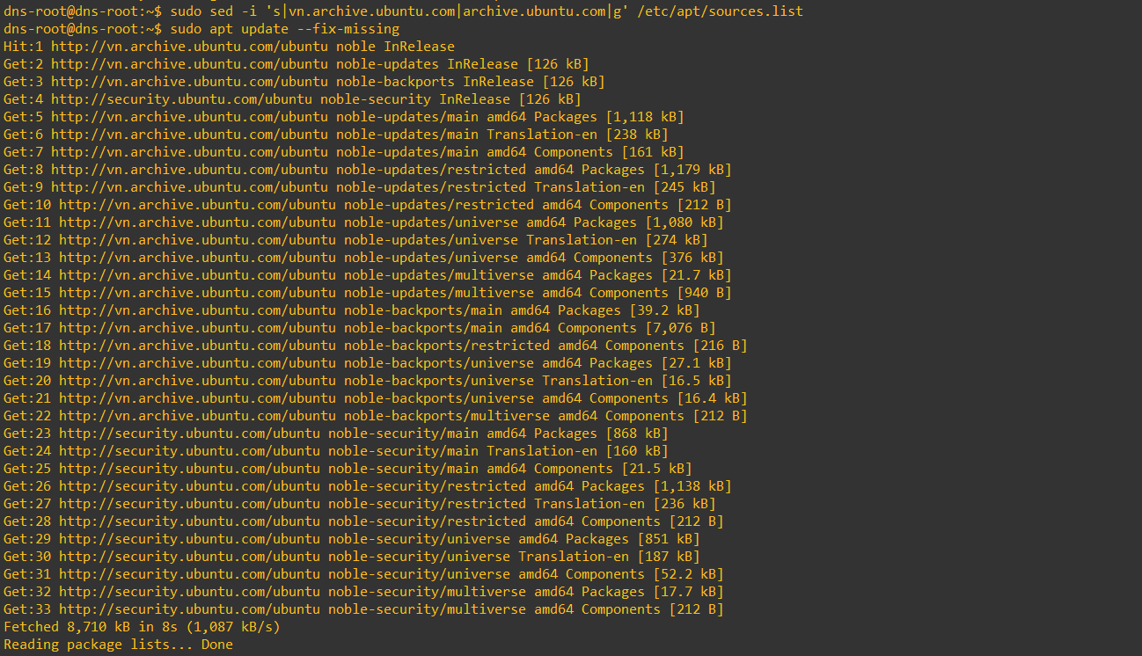Click the [1,118 kB] size on Get:5
1142x656 pixels.
tap(644, 117)
